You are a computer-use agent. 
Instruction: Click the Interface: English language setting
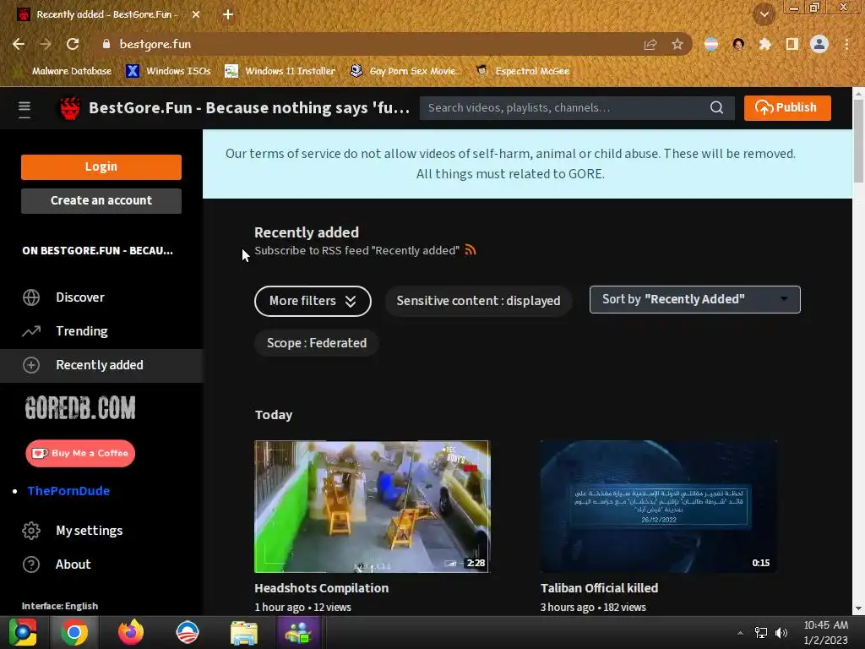click(x=60, y=606)
